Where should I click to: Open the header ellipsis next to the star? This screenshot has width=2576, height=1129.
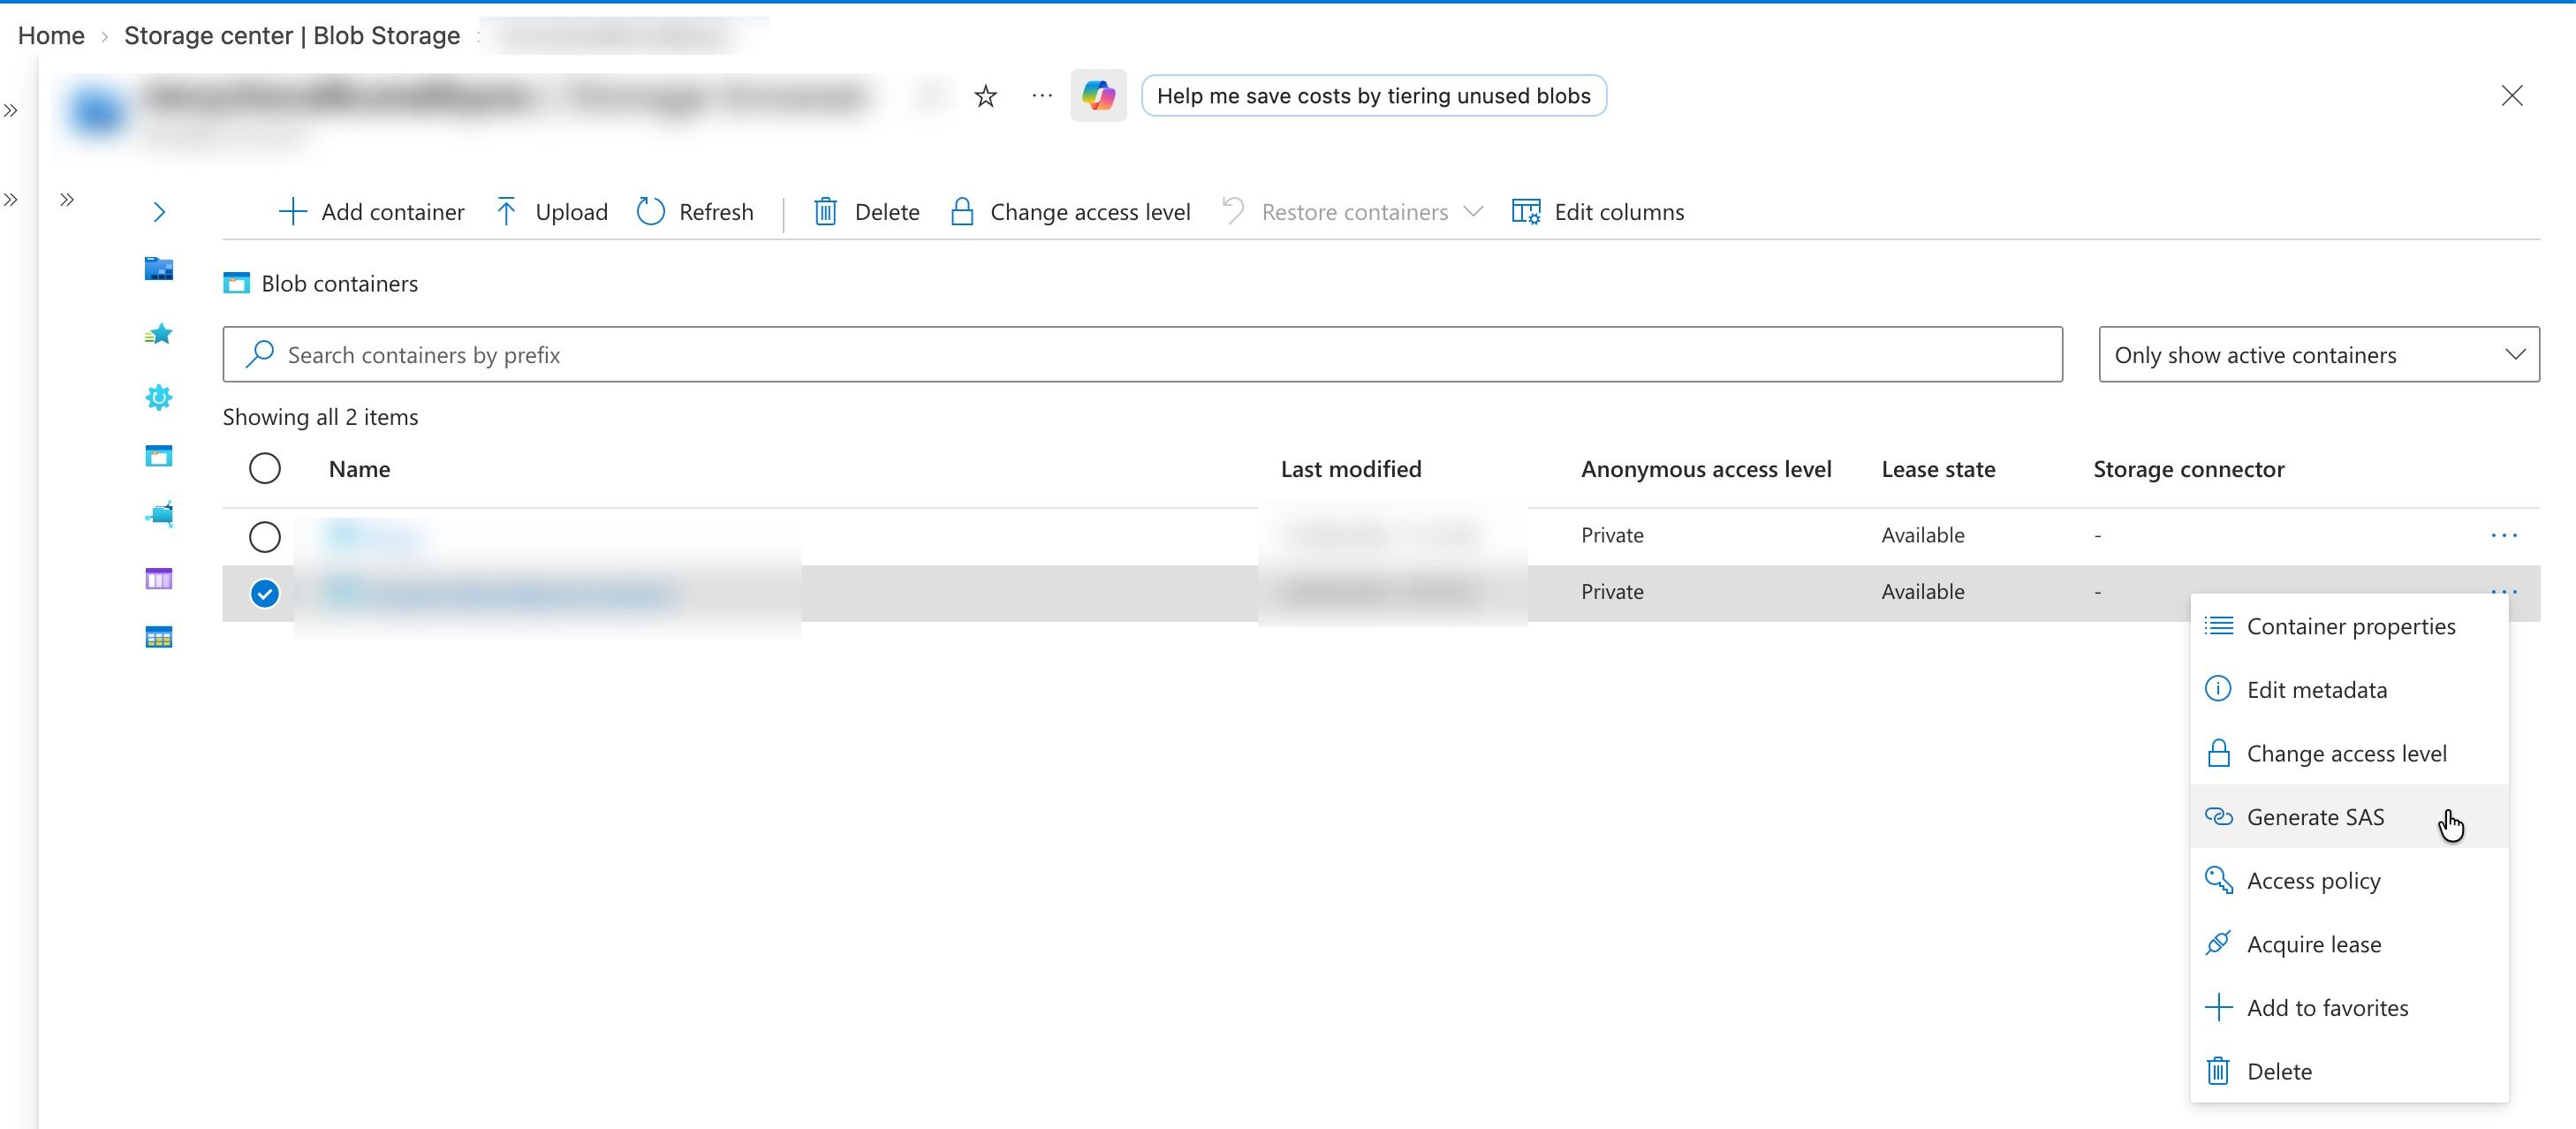click(x=1042, y=96)
